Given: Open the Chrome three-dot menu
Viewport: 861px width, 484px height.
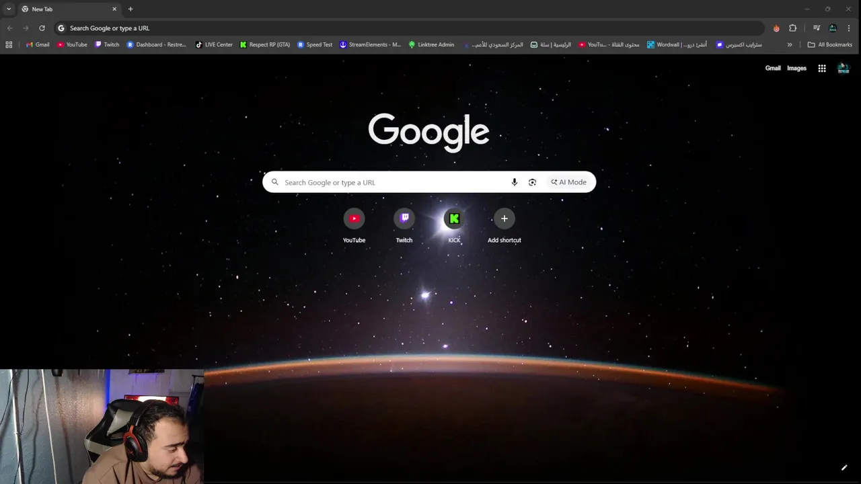Looking at the screenshot, I should coord(849,28).
